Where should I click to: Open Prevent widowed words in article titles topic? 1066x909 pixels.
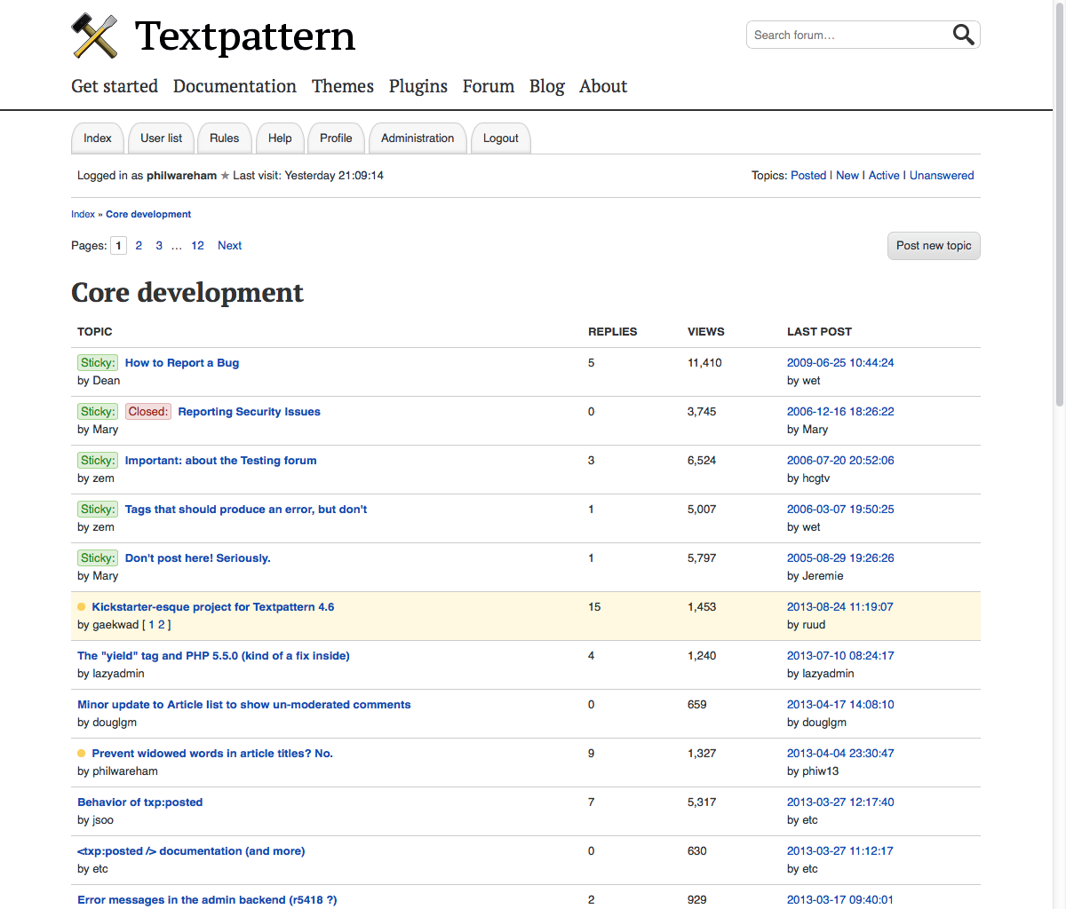coord(212,754)
